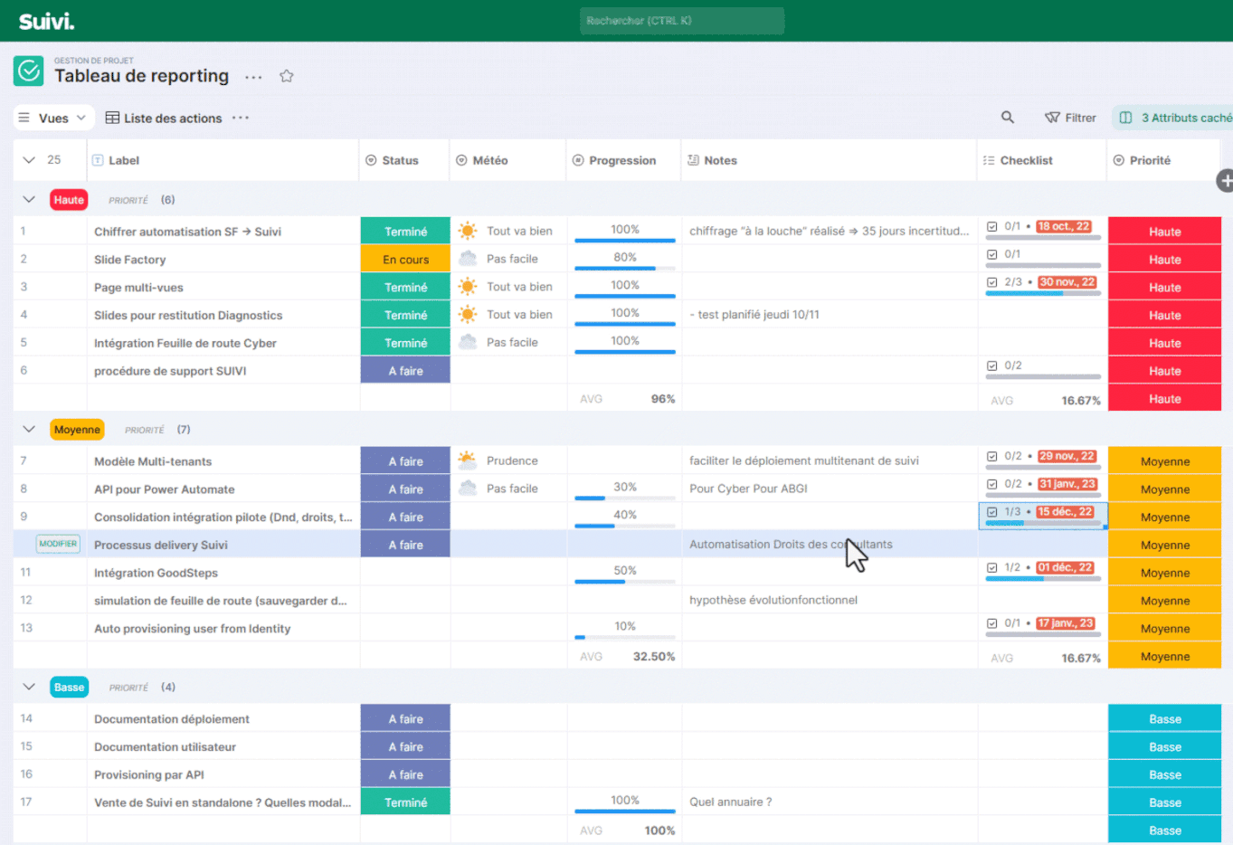This screenshot has height=845, width=1233.
Task: Click the Checklist column header icon
Action: pyautogui.click(x=989, y=160)
